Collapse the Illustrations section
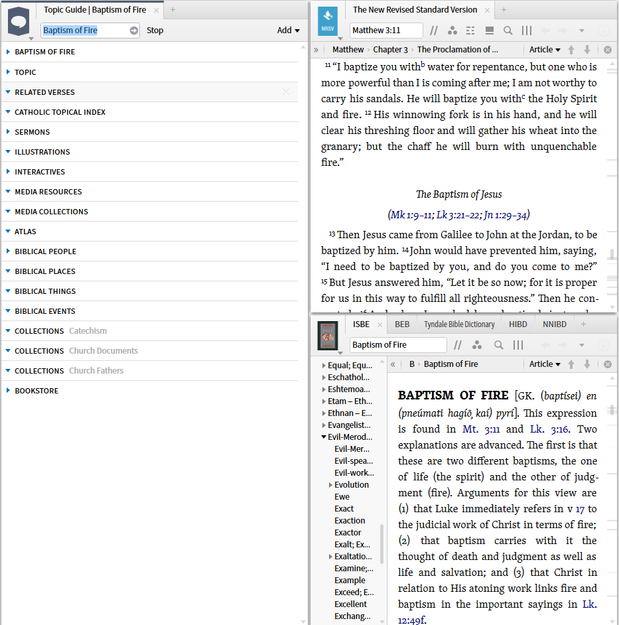 [x=8, y=152]
